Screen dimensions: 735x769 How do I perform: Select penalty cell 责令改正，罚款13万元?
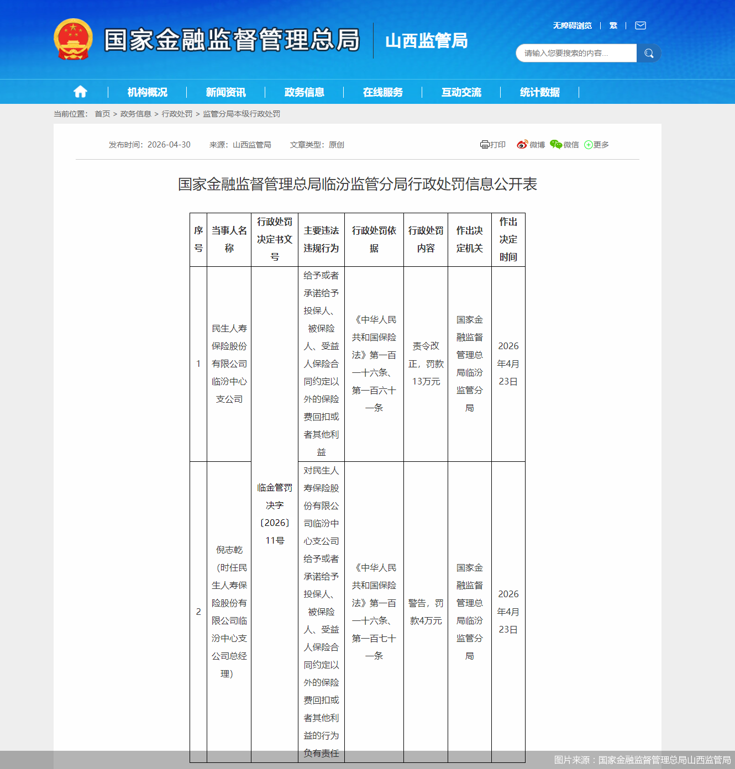coord(426,364)
